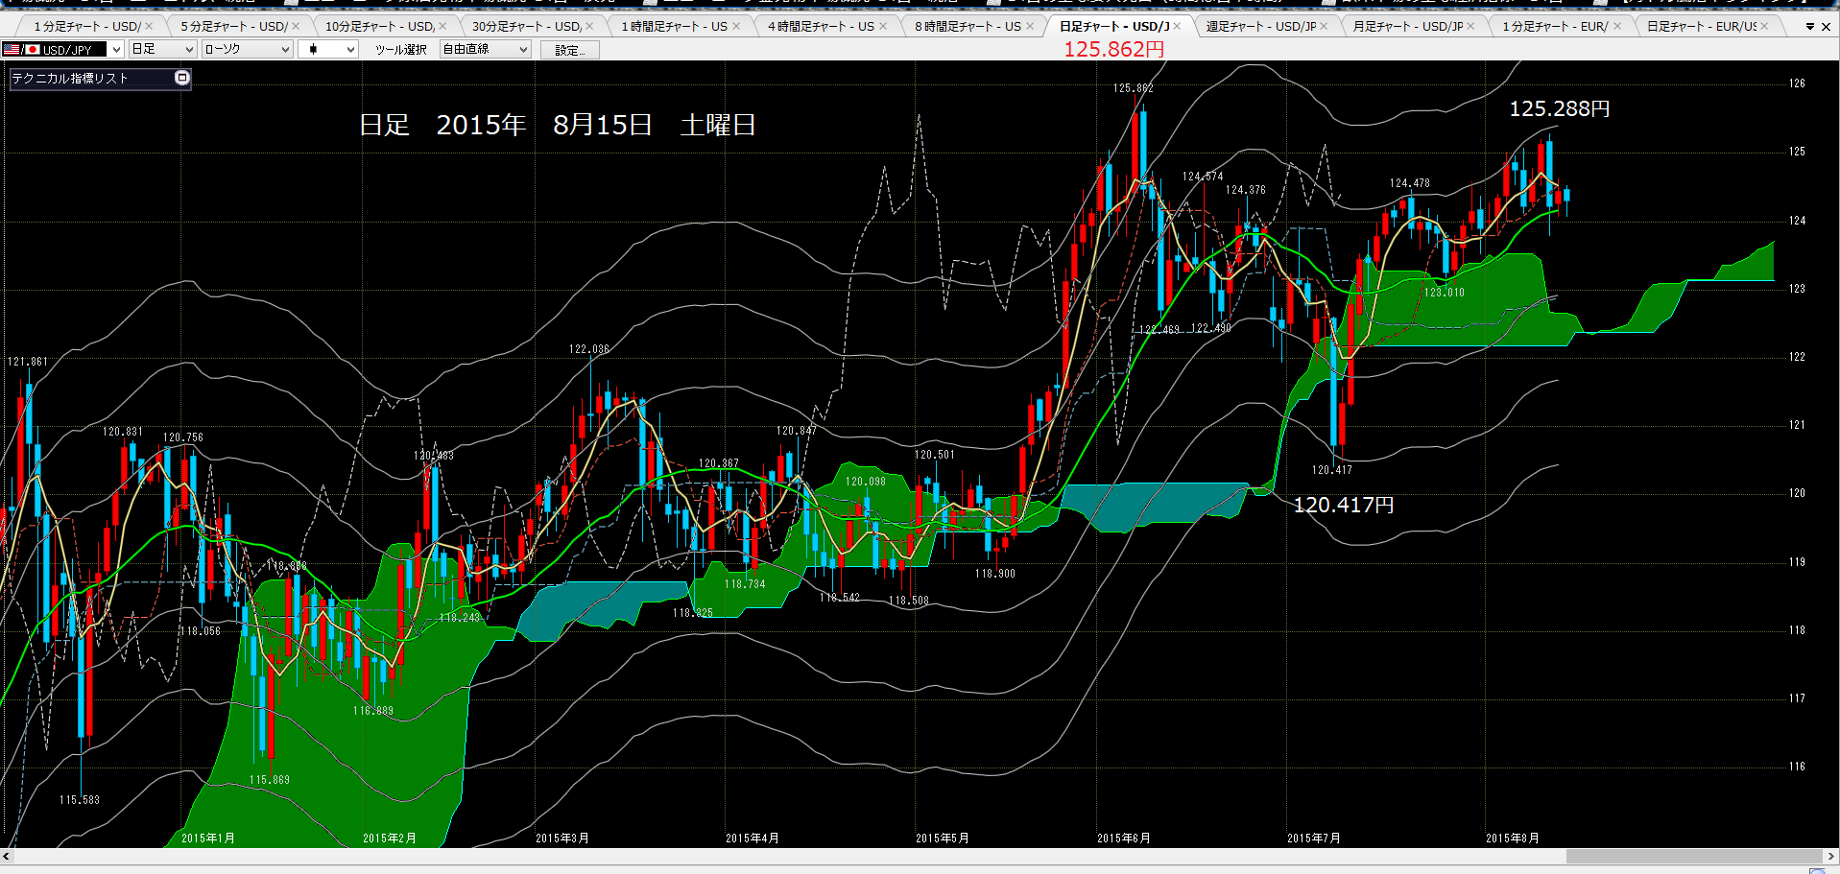Click the X beside the tab list arrow
The height and width of the screenshot is (874, 1840).
coord(1826,27)
